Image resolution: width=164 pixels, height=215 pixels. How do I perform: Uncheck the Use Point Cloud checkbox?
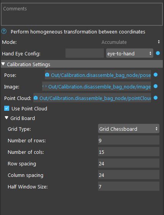point(7,108)
